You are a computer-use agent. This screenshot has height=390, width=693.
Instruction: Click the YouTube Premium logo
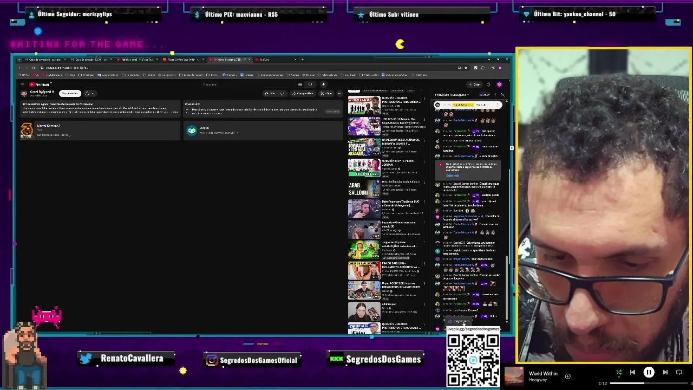40,84
